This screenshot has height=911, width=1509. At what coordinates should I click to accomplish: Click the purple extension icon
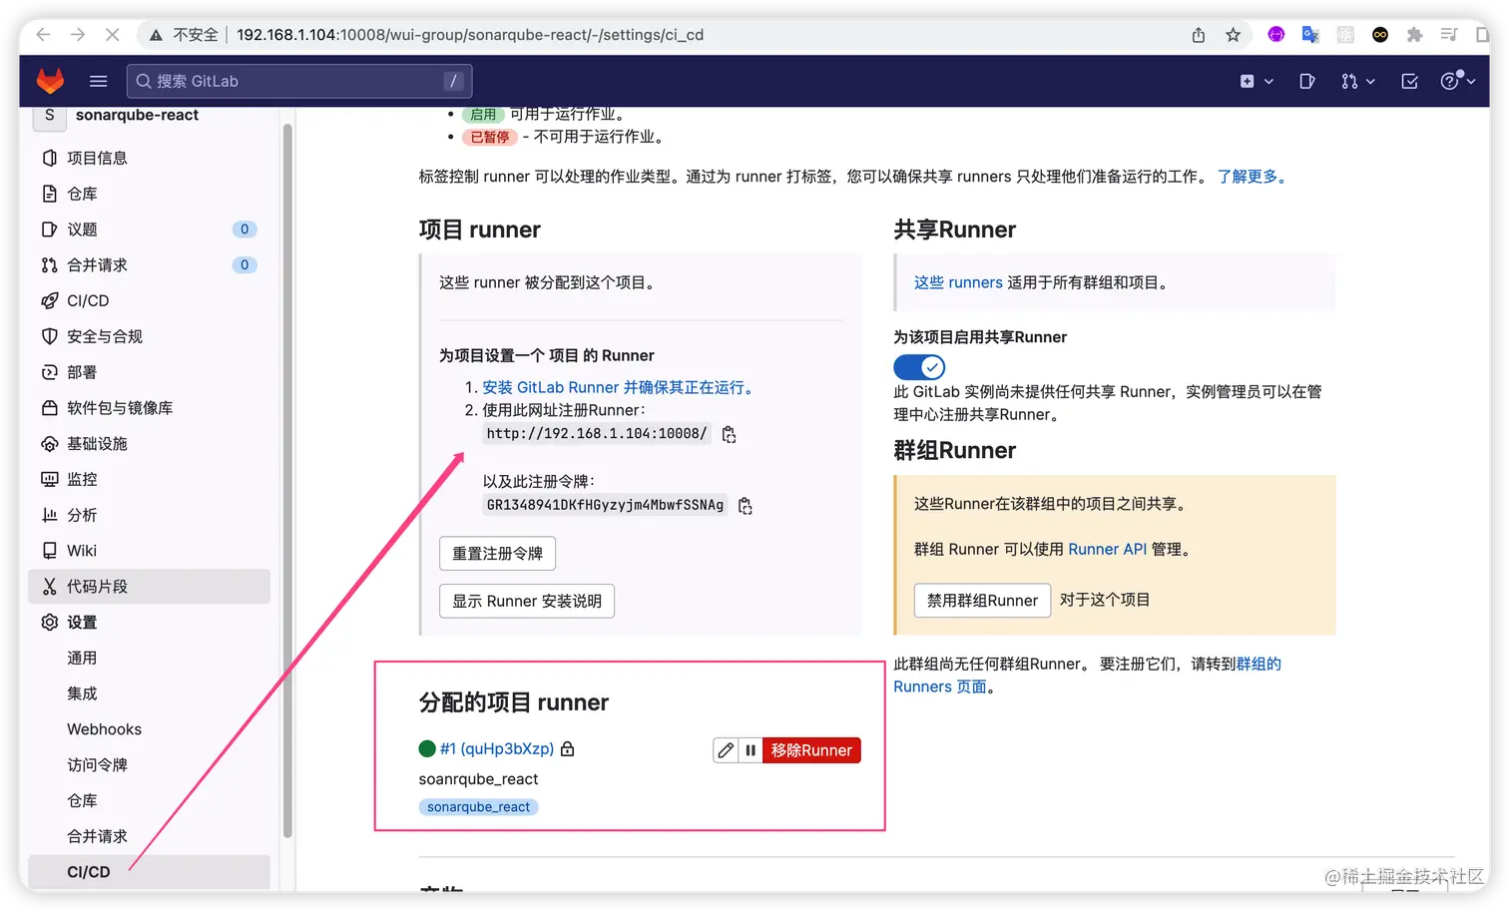[x=1276, y=35]
